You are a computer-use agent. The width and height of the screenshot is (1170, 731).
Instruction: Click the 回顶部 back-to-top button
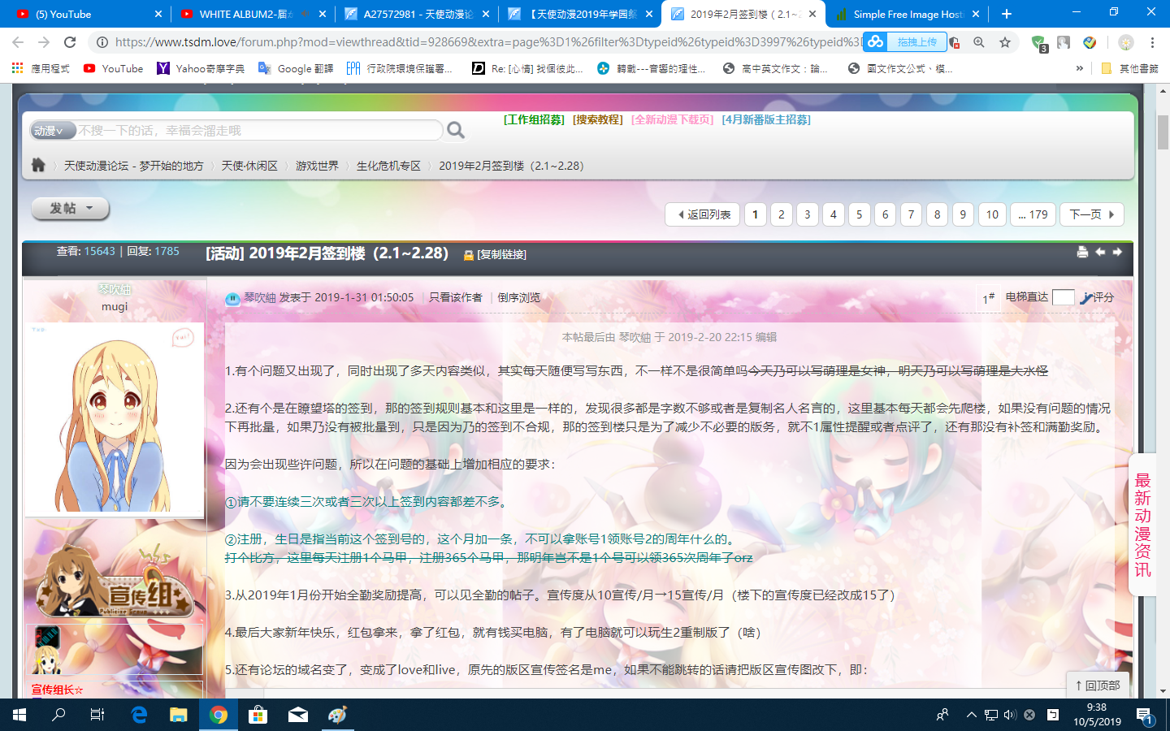(1098, 686)
